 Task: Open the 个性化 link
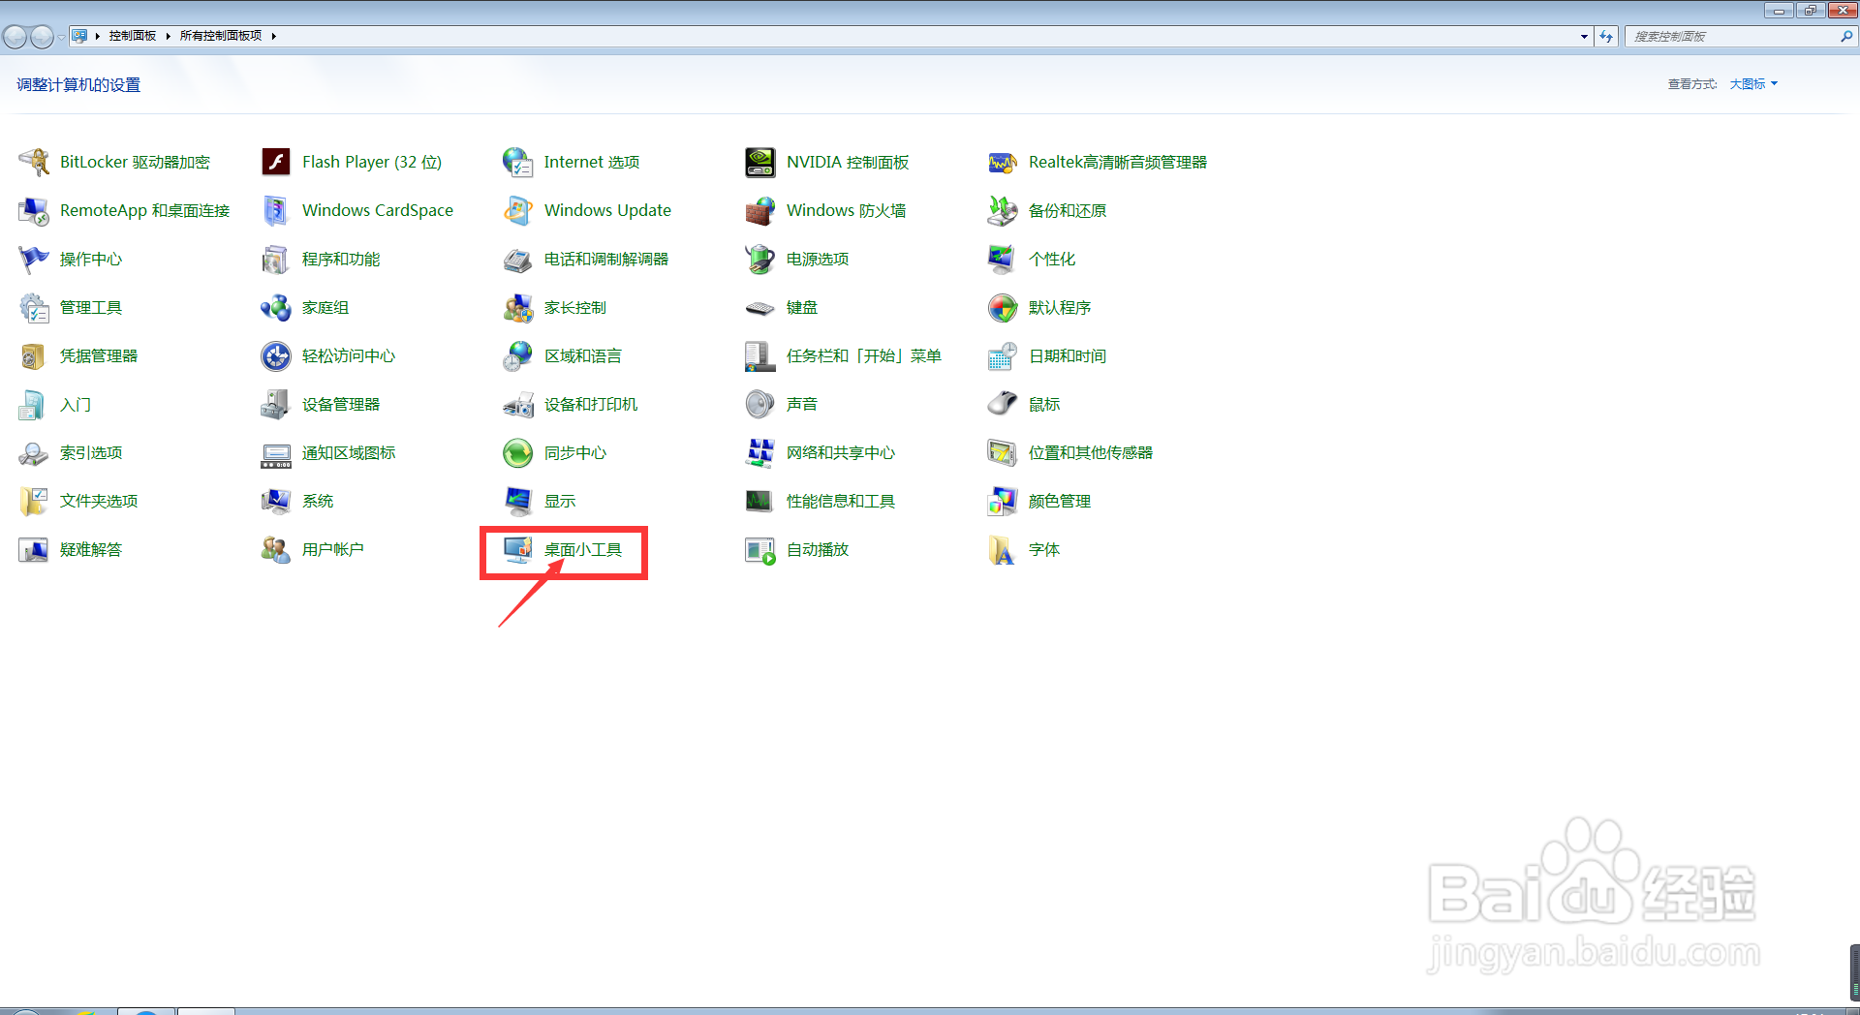click(1052, 259)
